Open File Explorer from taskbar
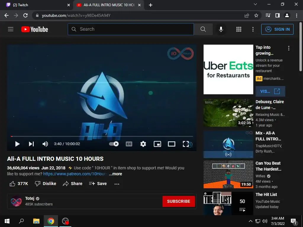 36,221
